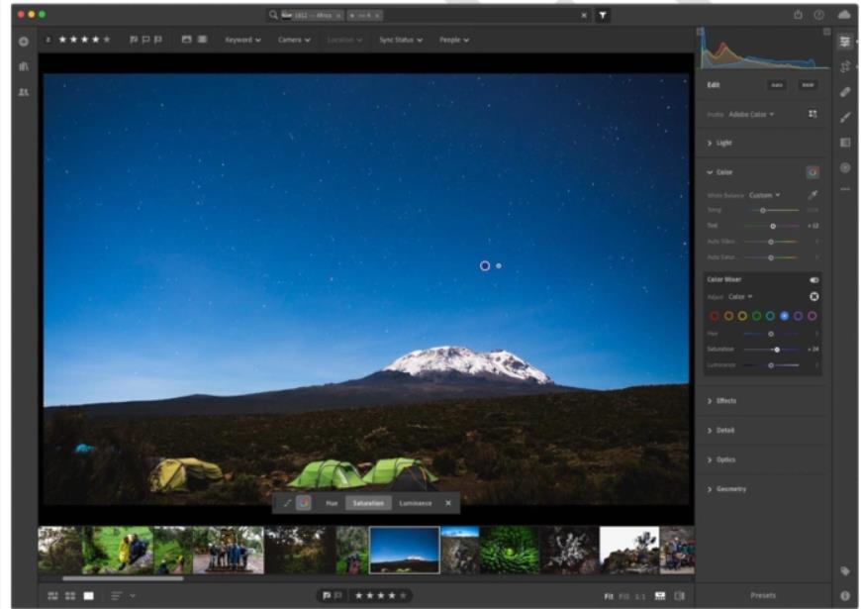This screenshot has height=609, width=861.
Task: Open Presets at panel bottom
Action: point(763,596)
